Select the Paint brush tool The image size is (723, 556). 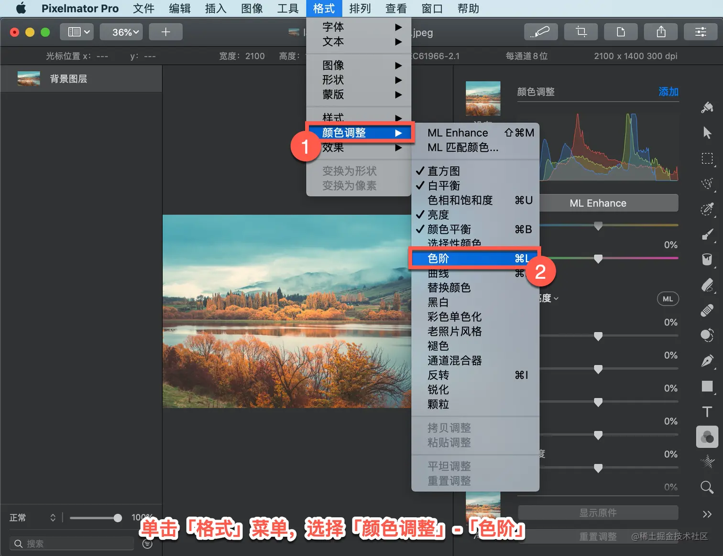coord(707,235)
